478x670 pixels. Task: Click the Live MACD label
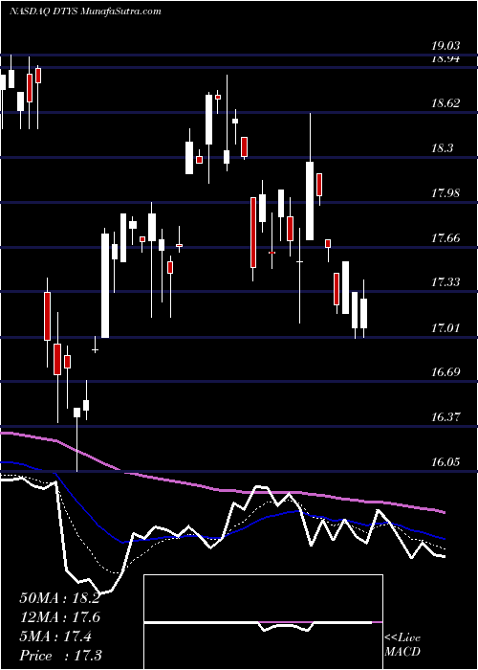tap(402, 644)
